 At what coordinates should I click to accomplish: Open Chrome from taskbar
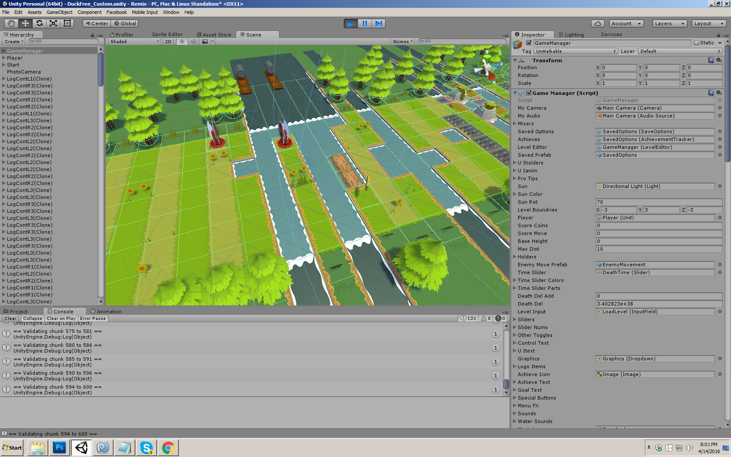point(168,447)
